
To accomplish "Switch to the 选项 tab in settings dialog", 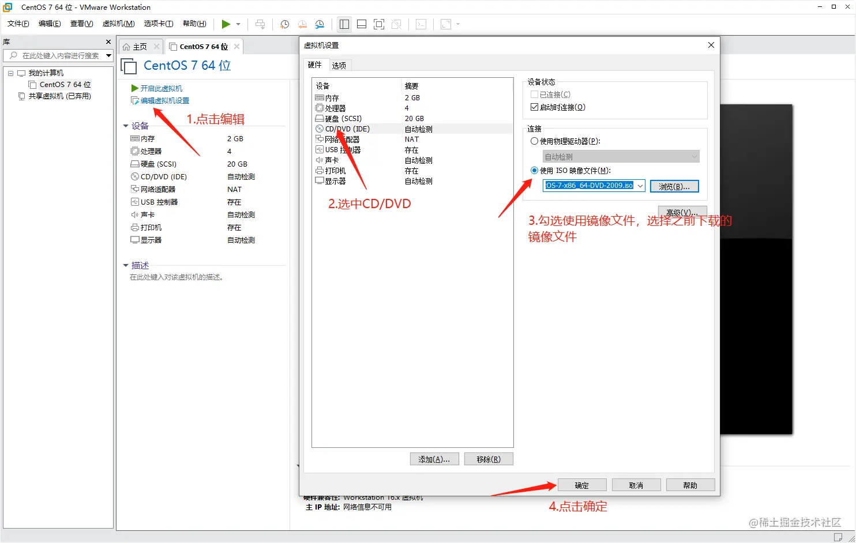I will coord(339,65).
